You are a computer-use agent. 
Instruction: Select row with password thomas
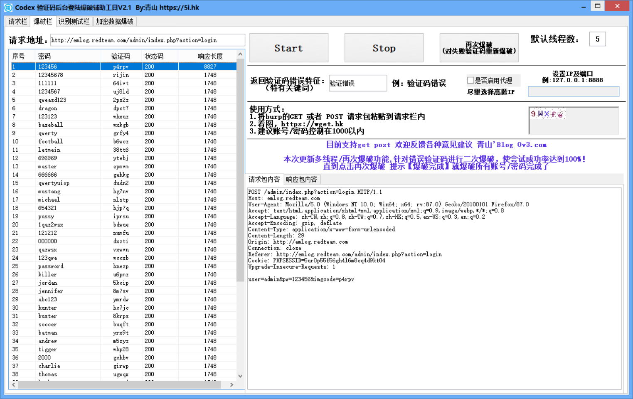click(x=123, y=374)
